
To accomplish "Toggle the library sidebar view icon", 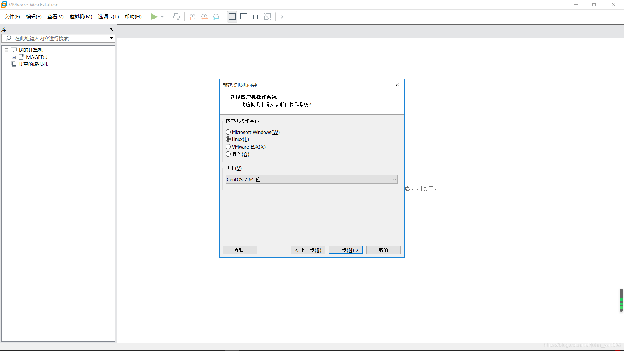I will [x=232, y=17].
